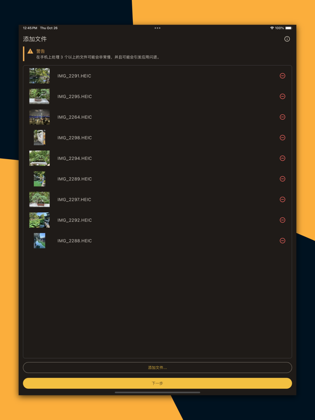Click the orange warning triangle icon
Image resolution: width=315 pixels, height=420 pixels.
pyautogui.click(x=30, y=51)
